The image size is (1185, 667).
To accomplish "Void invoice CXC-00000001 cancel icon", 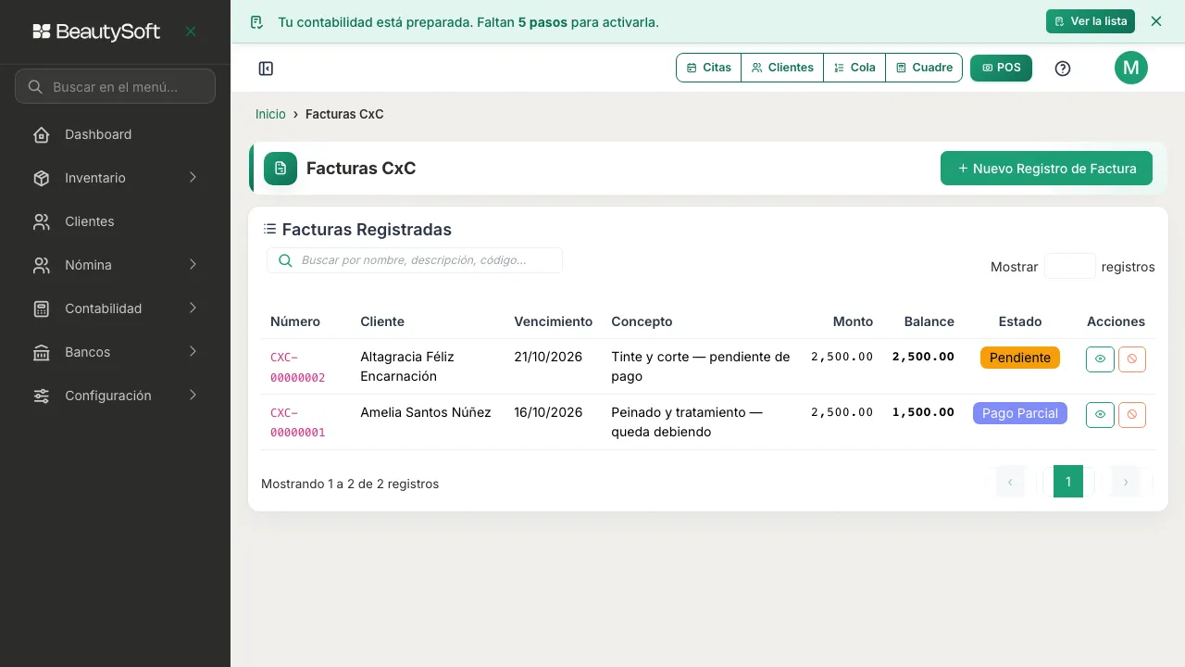I will 1132,414.
